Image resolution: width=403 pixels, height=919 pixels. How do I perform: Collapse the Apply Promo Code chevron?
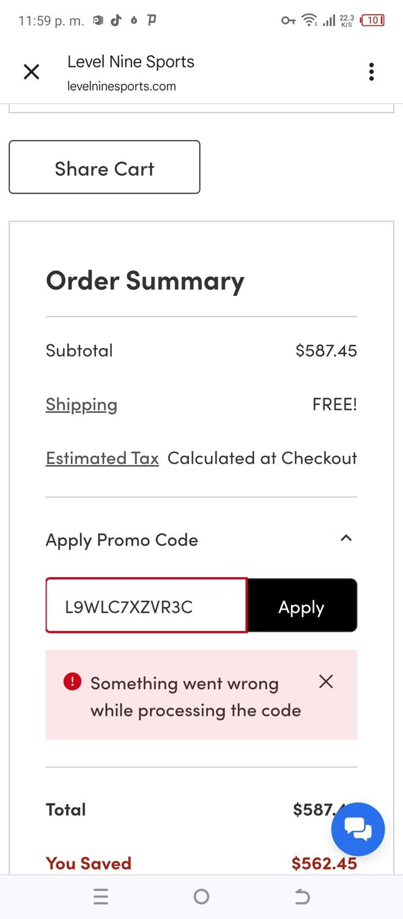tap(346, 539)
